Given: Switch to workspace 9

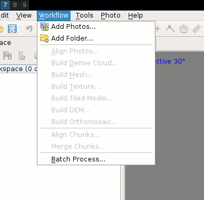Looking at the screenshot, I should pyautogui.click(x=25, y=5).
